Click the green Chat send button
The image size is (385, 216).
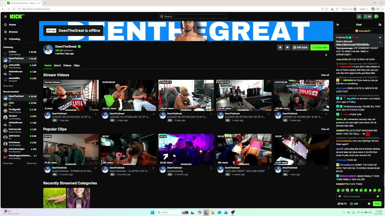(377, 204)
